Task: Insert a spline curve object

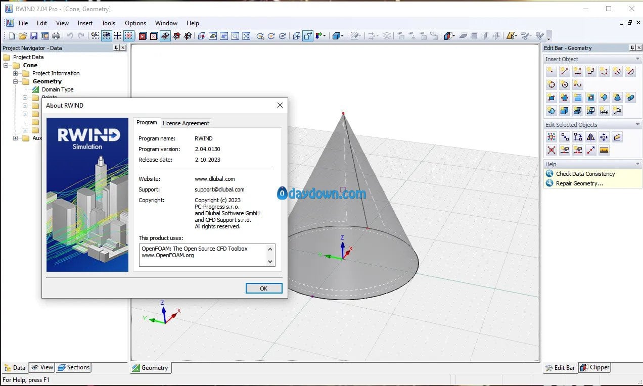Action: (x=578, y=84)
